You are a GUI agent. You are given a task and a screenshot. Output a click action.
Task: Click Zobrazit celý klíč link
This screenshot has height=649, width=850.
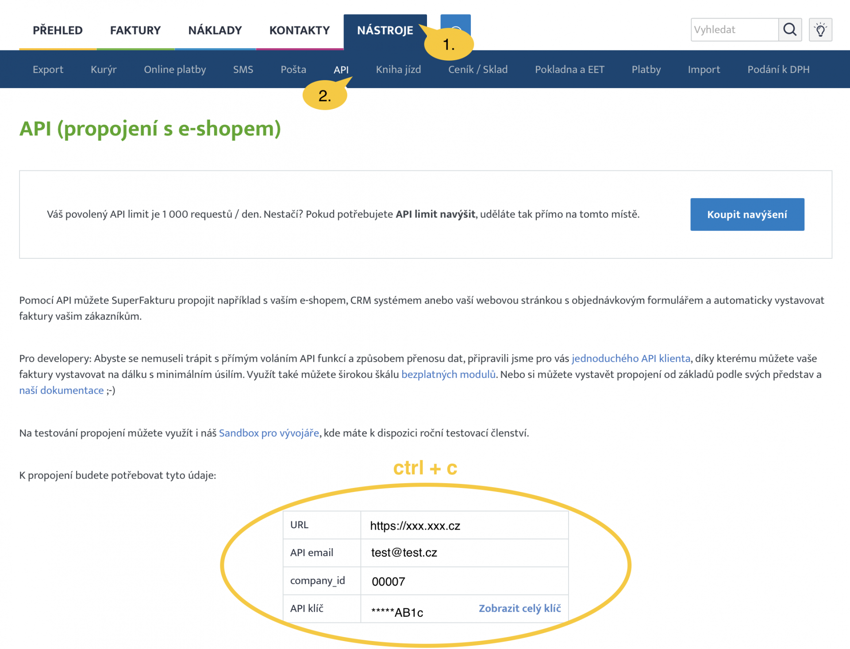pos(519,608)
